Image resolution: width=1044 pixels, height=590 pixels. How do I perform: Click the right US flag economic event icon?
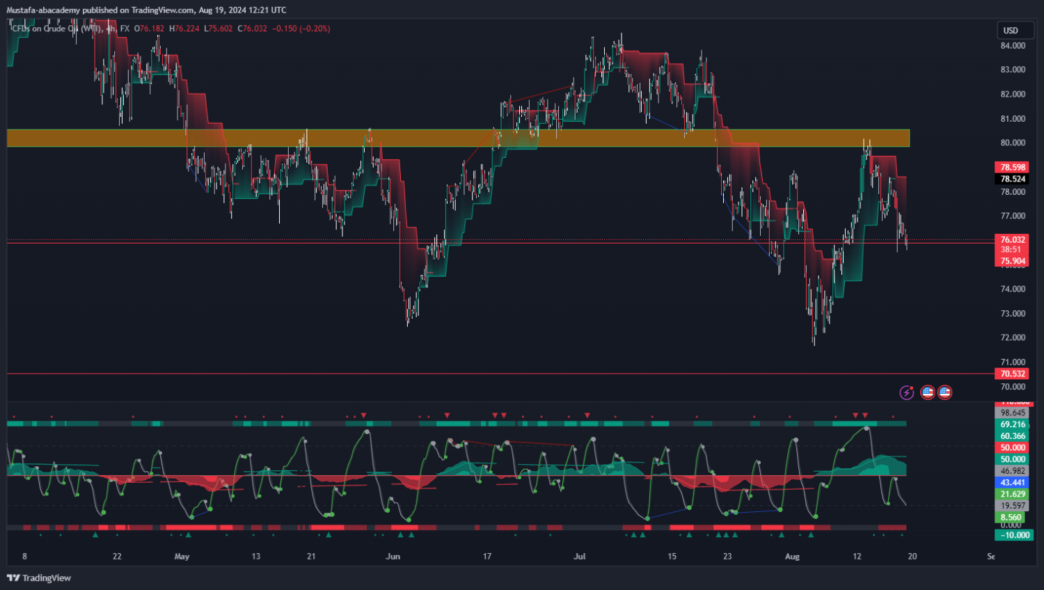pyautogui.click(x=944, y=392)
